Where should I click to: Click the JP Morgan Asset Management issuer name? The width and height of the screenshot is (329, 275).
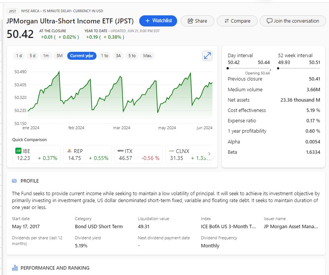coord(291,227)
